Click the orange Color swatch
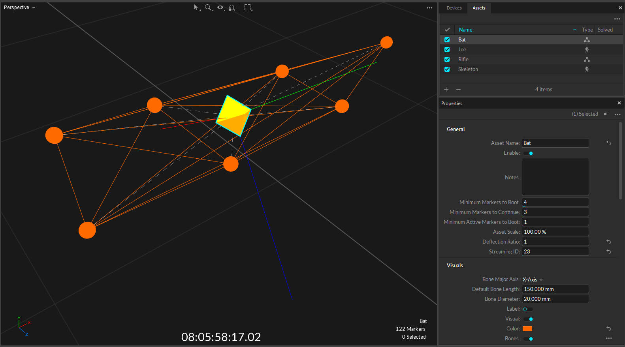Image resolution: width=625 pixels, height=347 pixels. pos(527,329)
